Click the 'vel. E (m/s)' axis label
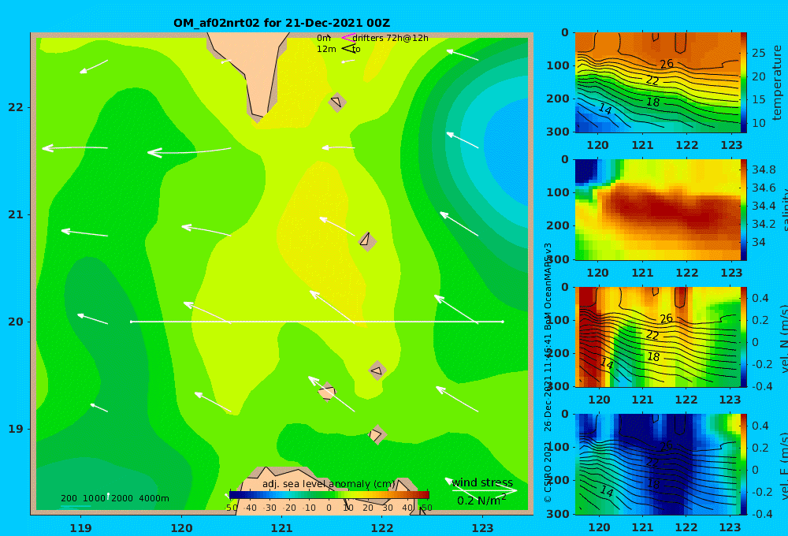Image resolution: width=788 pixels, height=536 pixels. pos(784,466)
